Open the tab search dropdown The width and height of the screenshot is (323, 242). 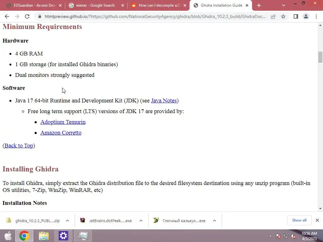tap(284, 6)
